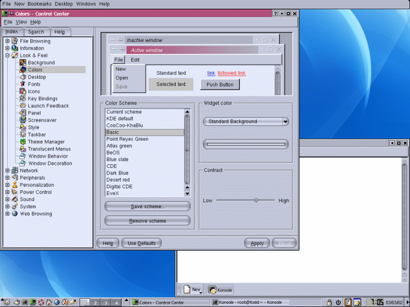Image resolution: width=410 pixels, height=307 pixels.
Task: Click the Help button beside Use Defaults
Action: click(x=108, y=244)
